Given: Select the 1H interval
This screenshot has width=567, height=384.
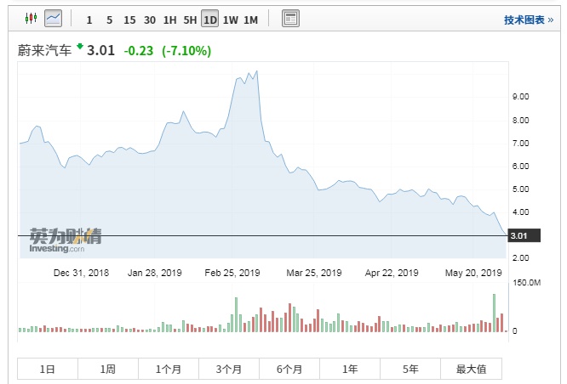Looking at the screenshot, I should (169, 19).
